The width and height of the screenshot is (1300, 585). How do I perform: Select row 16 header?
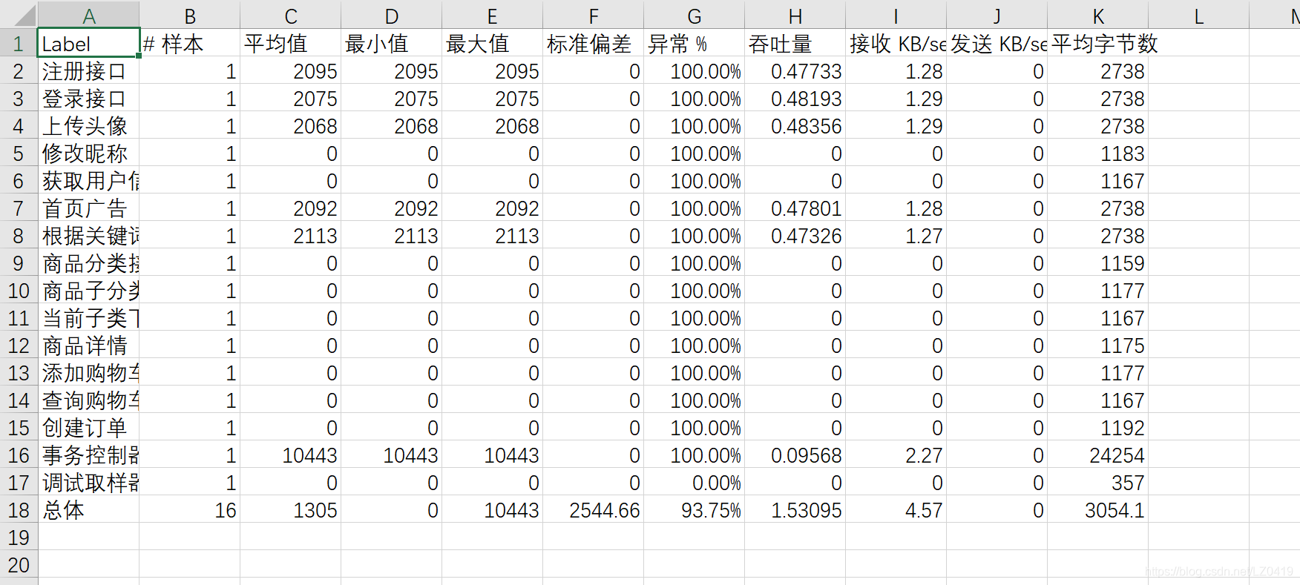[x=19, y=455]
